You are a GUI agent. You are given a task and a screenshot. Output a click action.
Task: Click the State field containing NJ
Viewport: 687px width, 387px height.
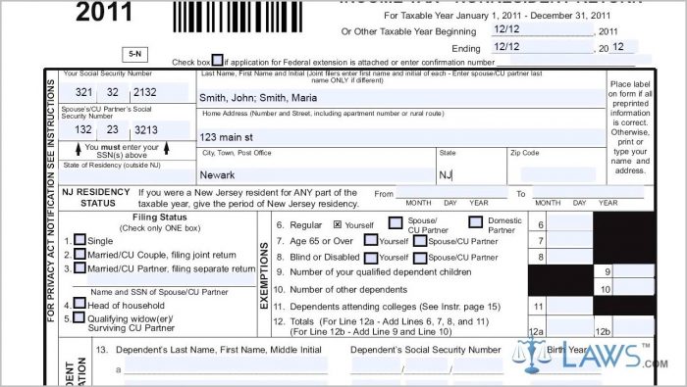(470, 175)
